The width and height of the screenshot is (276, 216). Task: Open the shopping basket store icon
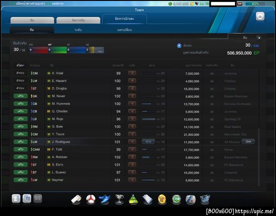coord(205,199)
